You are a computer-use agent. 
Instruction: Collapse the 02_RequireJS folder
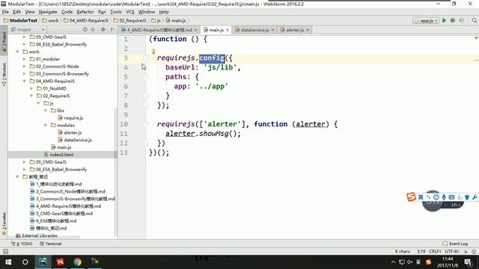(31, 96)
